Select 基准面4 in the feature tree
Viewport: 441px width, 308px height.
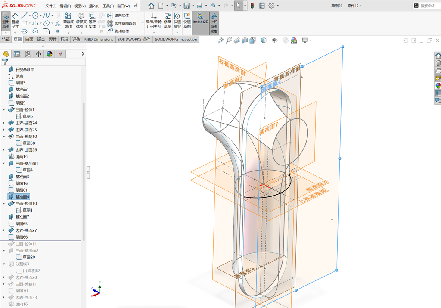coord(19,197)
